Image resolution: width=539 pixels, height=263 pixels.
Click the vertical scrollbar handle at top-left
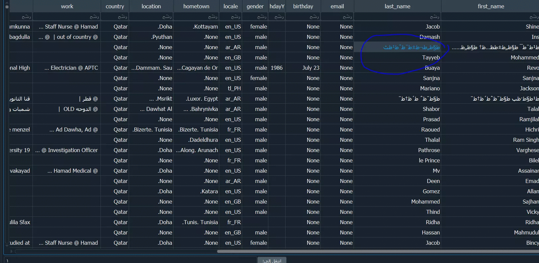point(7,7)
